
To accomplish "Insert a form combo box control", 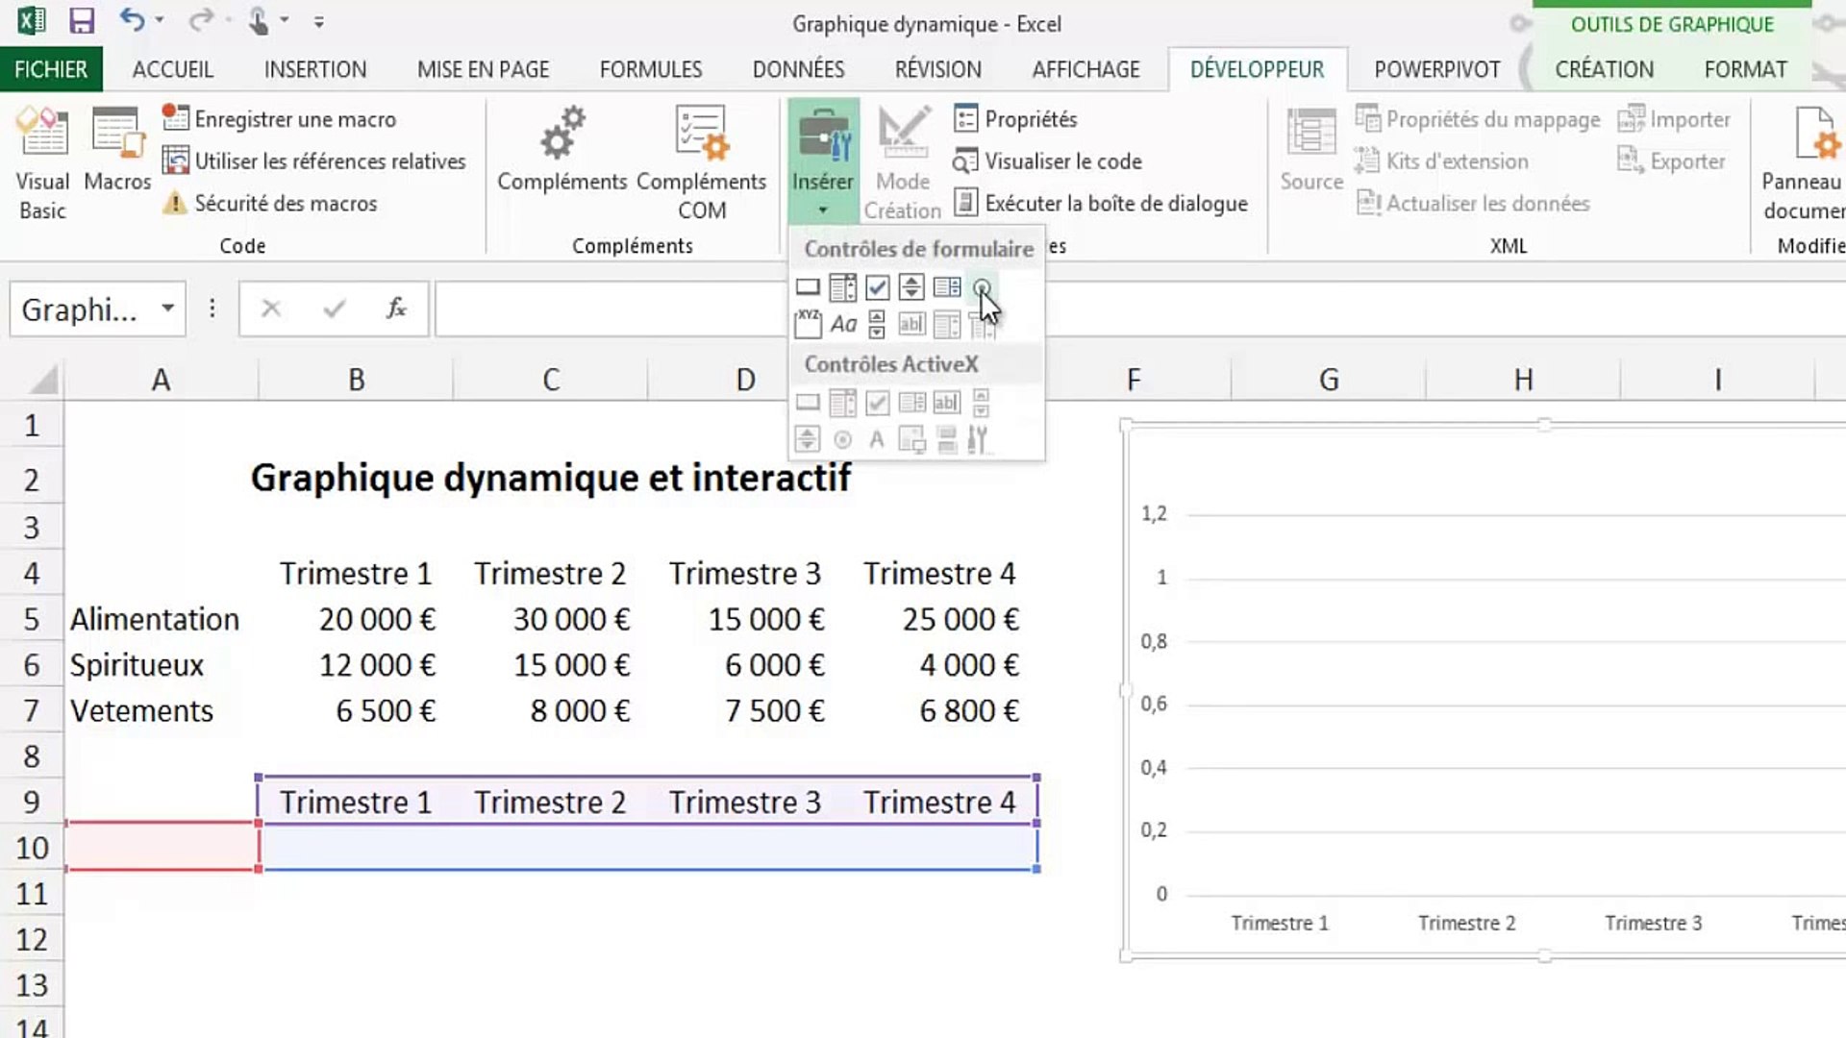I will [x=842, y=287].
